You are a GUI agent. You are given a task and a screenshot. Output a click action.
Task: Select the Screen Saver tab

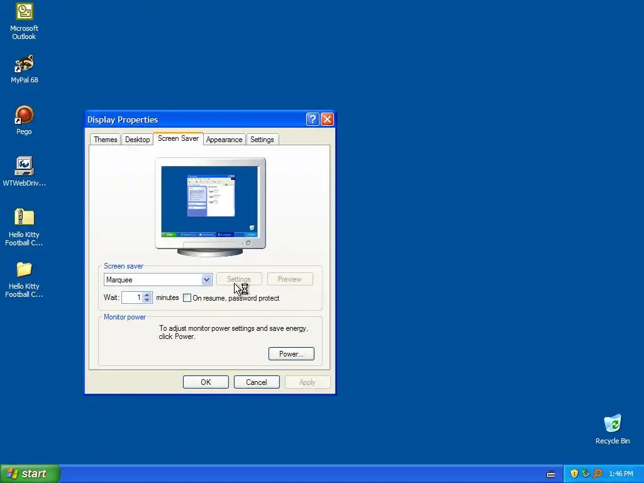(178, 138)
